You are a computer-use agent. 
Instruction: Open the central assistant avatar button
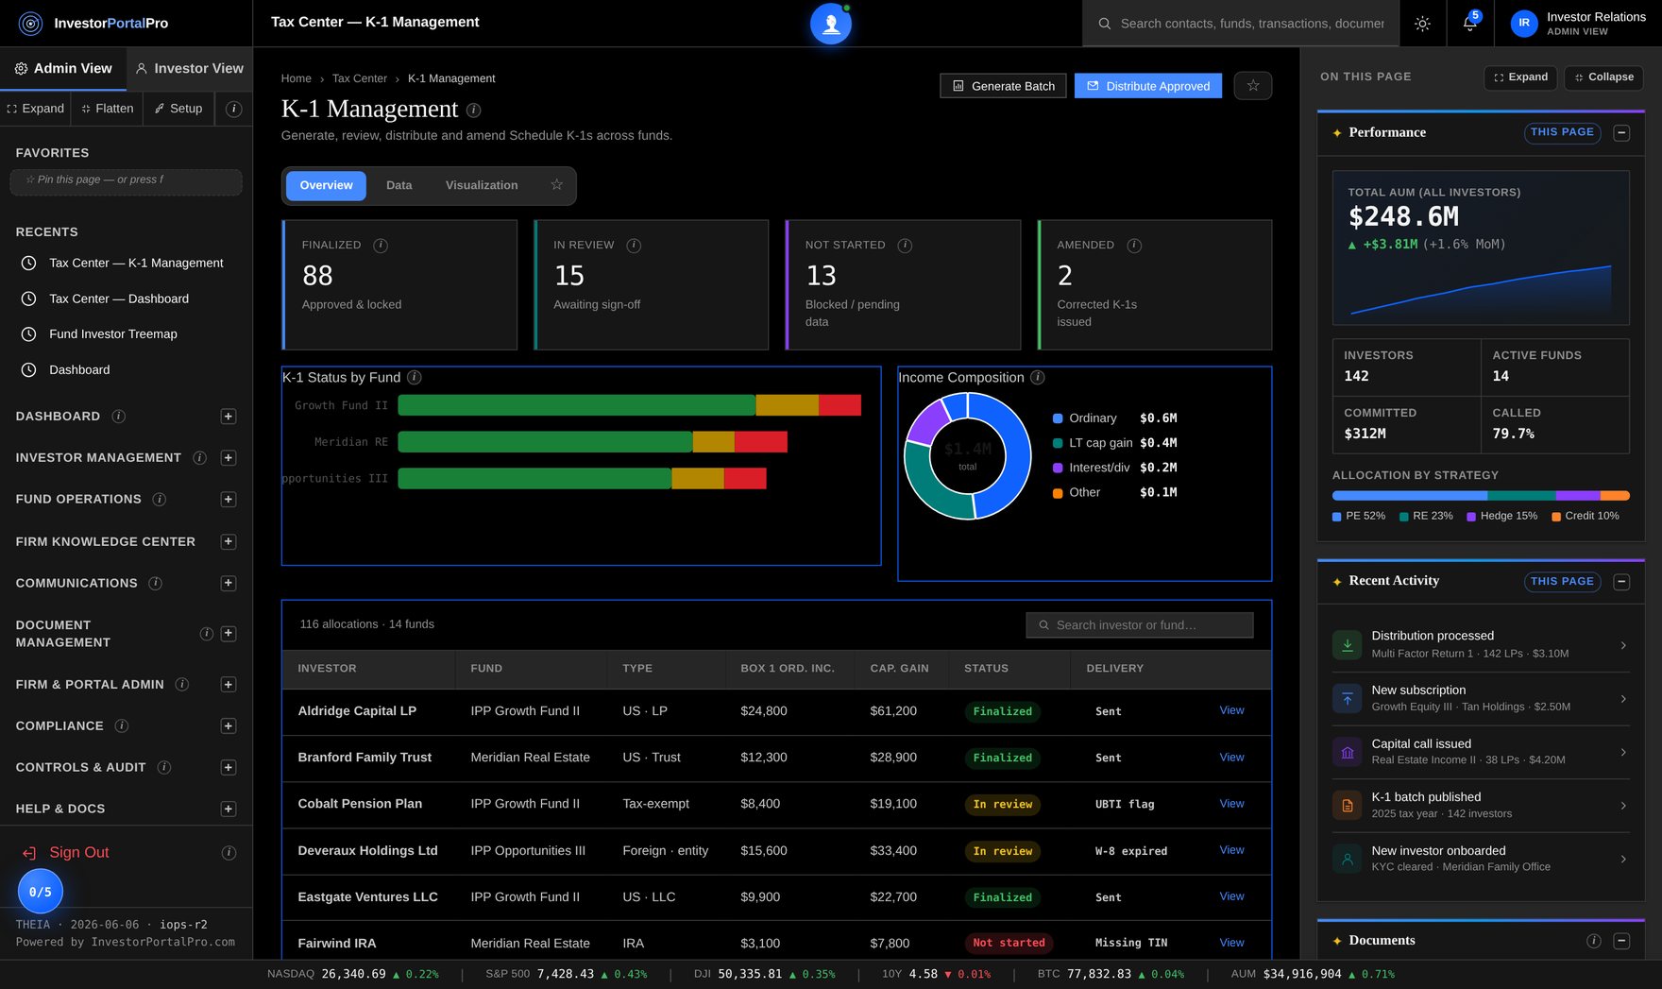(831, 24)
